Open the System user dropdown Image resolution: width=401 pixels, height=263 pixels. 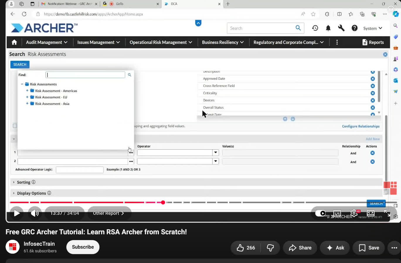point(373,28)
